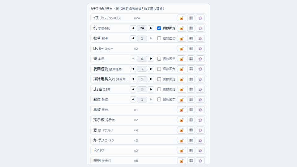Roll the dice icon for 観葉植物 row

tap(200, 69)
